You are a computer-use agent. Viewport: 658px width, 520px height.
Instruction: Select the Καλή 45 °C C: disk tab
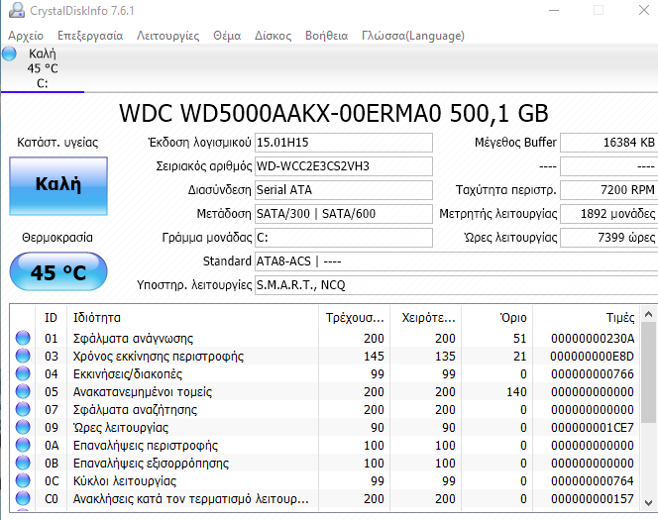point(43,68)
